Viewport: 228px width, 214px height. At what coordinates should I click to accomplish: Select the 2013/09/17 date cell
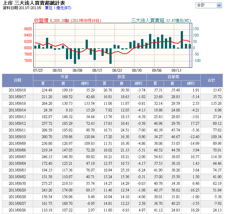(x=17, y=97)
